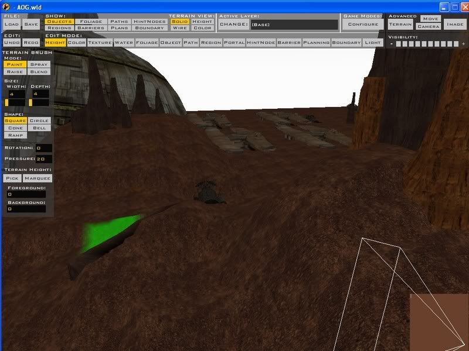469x351 pixels.
Task: Select Height terrain view
Action: [202, 22]
